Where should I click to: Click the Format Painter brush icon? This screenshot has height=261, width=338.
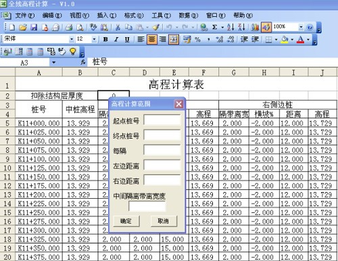(x=155, y=27)
